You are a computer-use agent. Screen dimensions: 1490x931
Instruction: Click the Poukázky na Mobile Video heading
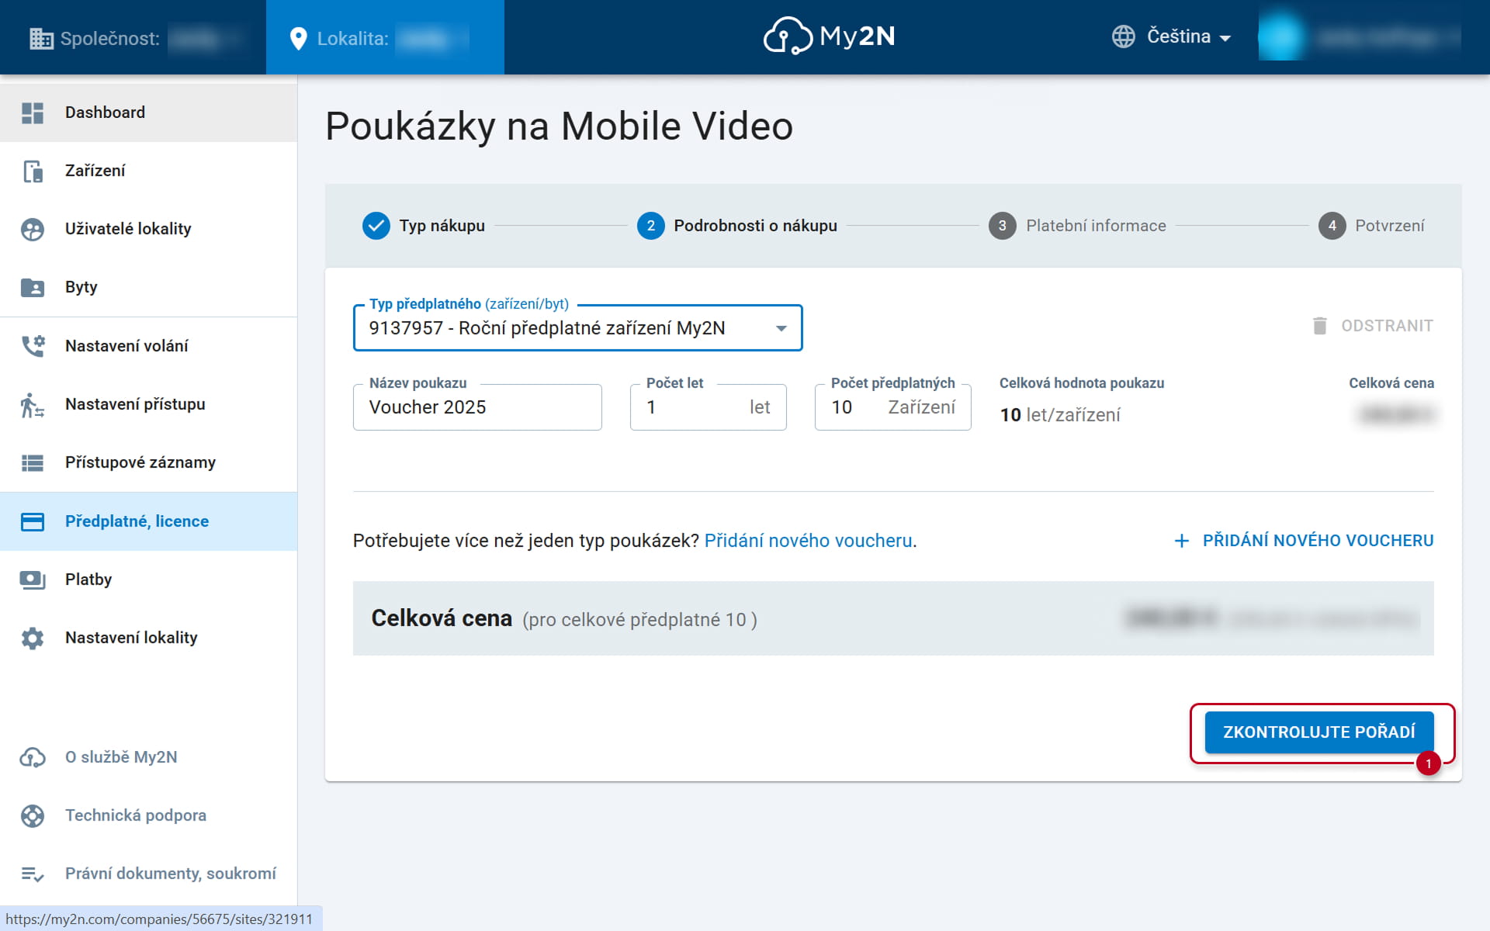(x=559, y=126)
